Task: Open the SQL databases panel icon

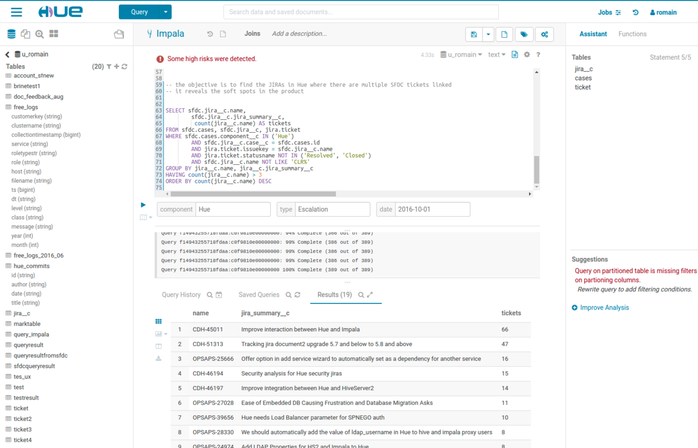Action: [11, 34]
